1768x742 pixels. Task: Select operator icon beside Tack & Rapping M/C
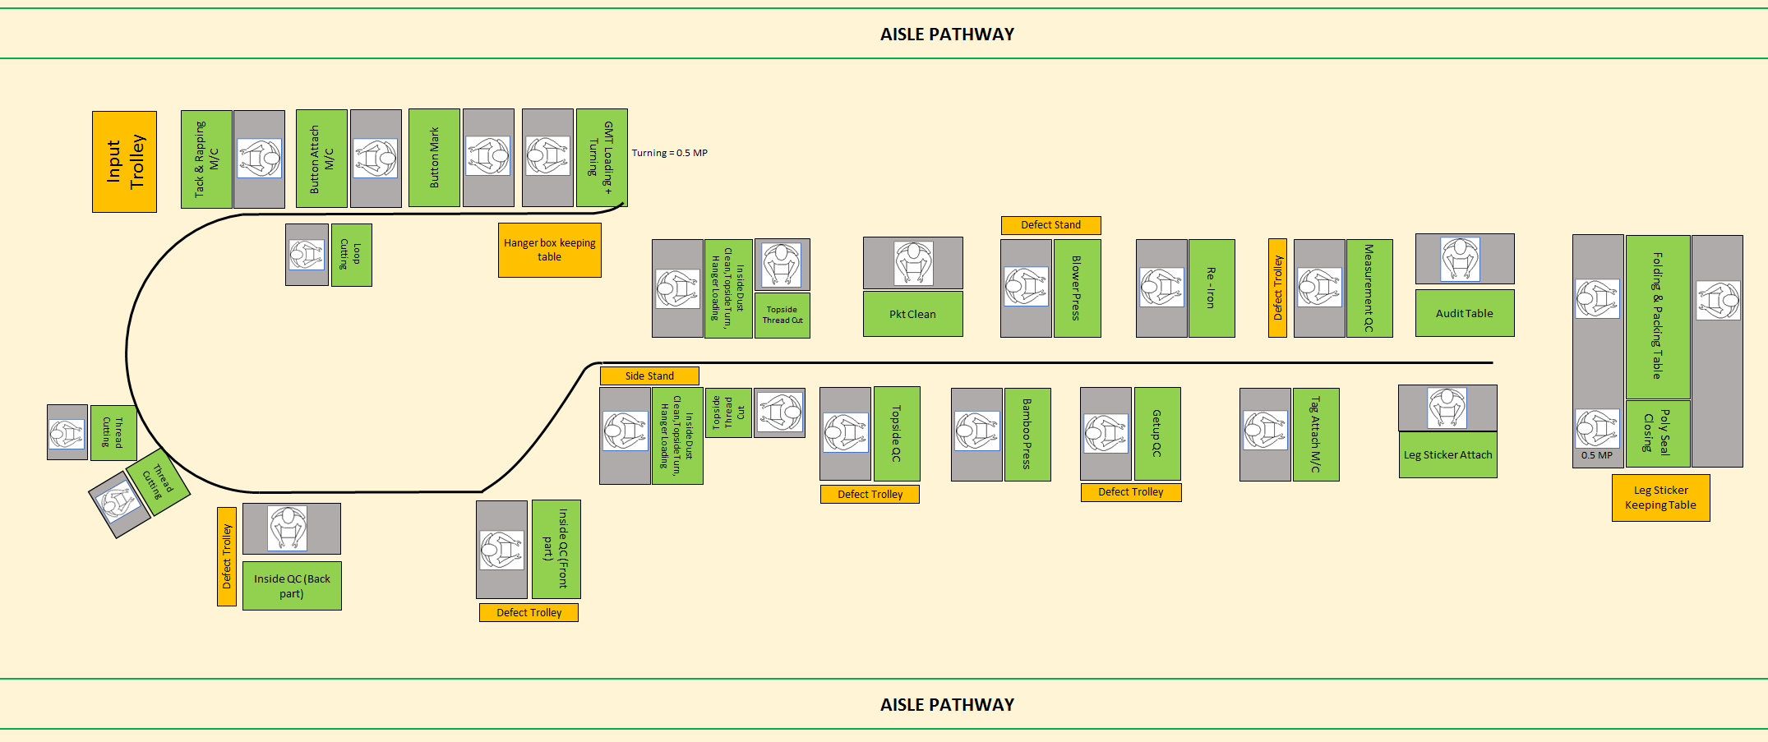click(x=260, y=159)
